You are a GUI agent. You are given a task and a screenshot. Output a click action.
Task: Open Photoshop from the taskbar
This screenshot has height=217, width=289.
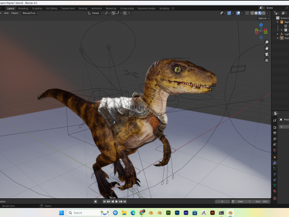177,213
